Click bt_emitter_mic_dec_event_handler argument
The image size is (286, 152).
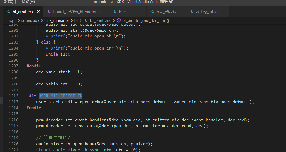pos(184,120)
